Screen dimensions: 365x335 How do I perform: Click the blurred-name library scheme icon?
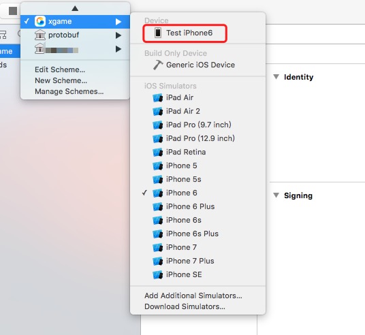39,48
